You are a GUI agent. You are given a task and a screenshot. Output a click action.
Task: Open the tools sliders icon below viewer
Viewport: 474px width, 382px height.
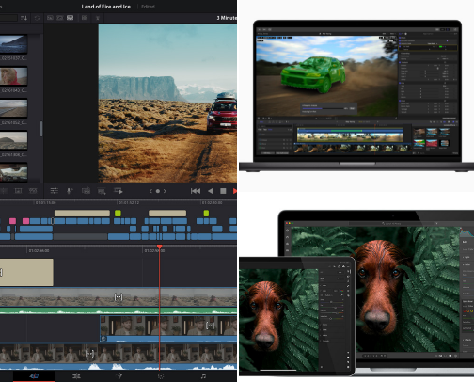click(55, 191)
